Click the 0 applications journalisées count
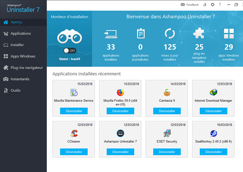243x172 pixels. 140,47
